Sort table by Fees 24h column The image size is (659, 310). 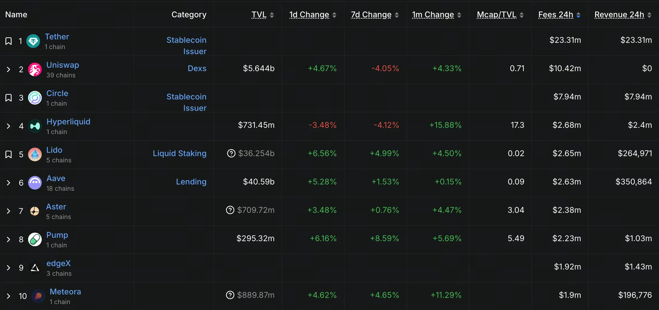(556, 15)
